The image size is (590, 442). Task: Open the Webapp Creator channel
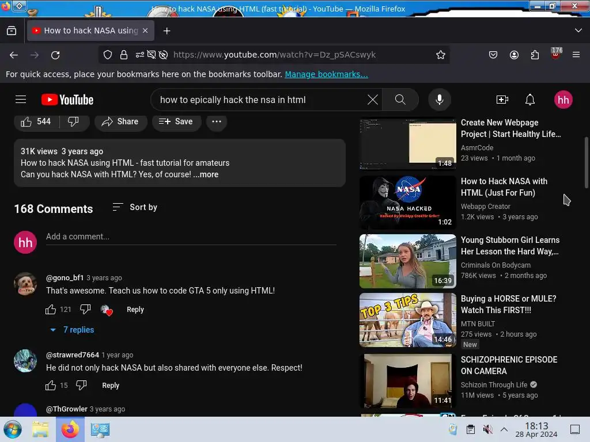pyautogui.click(x=485, y=207)
